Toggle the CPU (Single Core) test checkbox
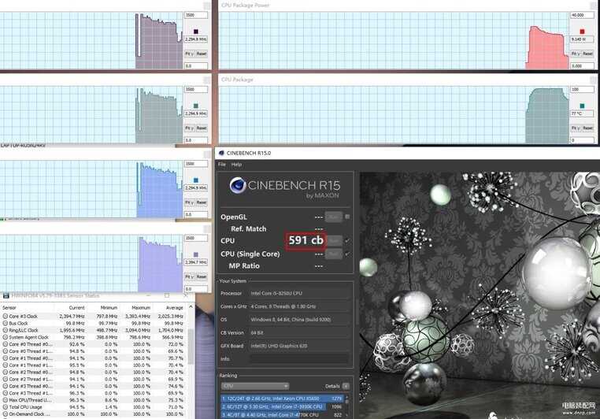 click(347, 254)
